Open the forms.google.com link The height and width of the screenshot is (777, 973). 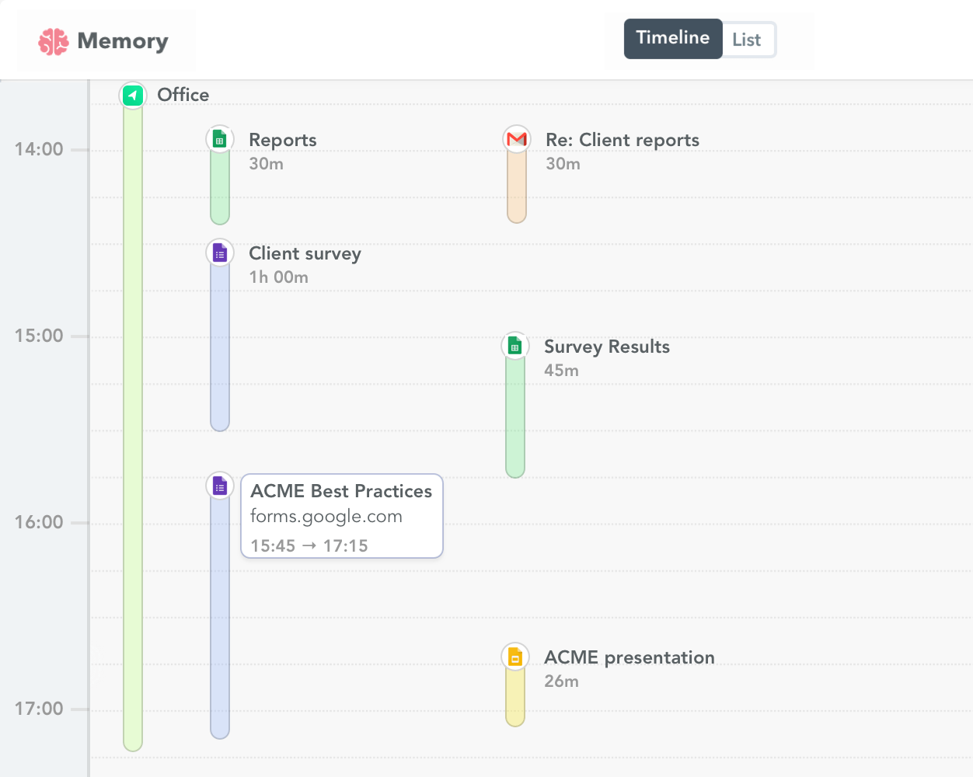click(326, 516)
